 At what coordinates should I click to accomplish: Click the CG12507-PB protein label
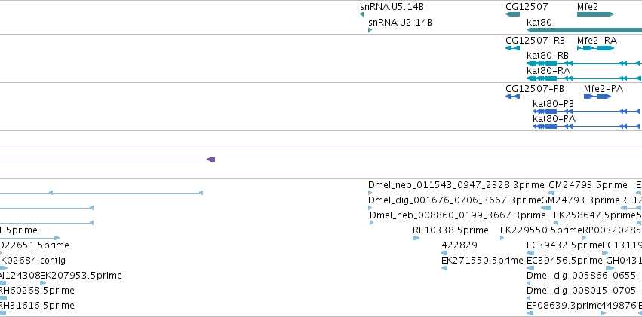tap(535, 89)
